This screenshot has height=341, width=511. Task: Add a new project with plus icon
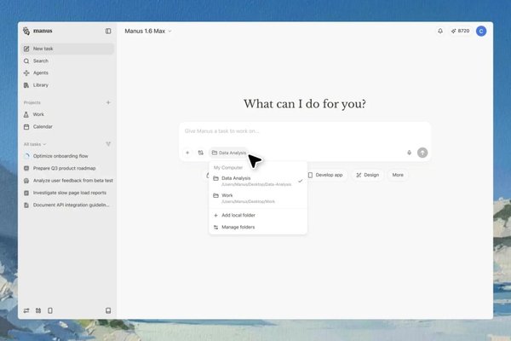point(108,102)
